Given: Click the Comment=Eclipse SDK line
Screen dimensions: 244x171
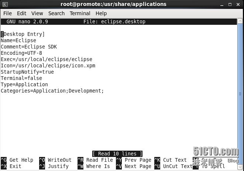Looking at the screenshot, I should click(29, 47).
